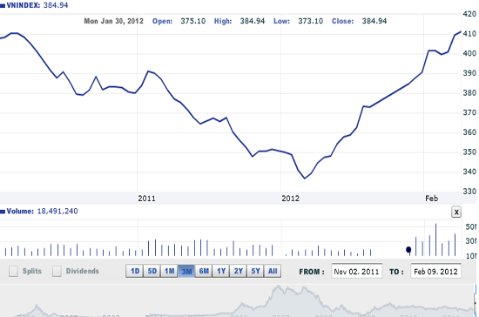Click the Low value 373.10
479x317 pixels.
[310, 21]
